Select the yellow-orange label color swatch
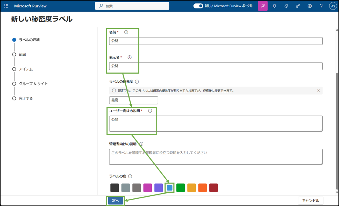This screenshot has width=339, height=206. [192, 188]
